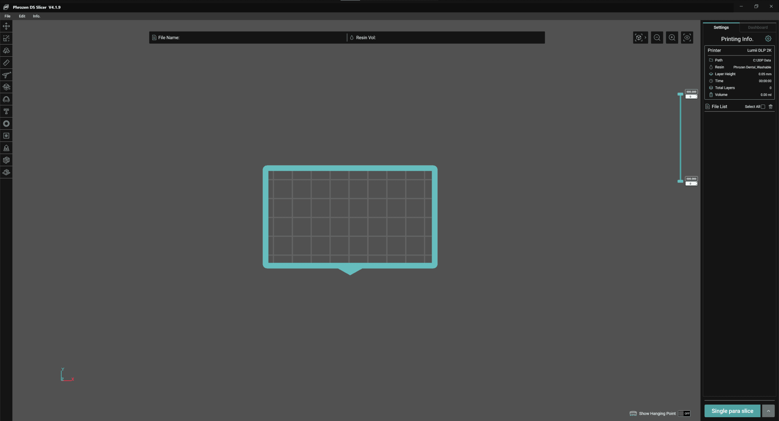The image size is (779, 421).
Task: Click the top 000.000 height field
Action: (x=691, y=92)
